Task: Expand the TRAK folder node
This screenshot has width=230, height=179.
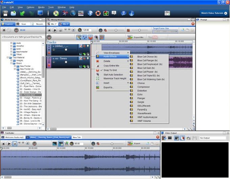Action: coord(11,55)
